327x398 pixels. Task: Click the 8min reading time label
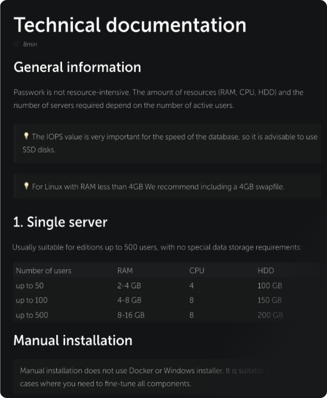[x=30, y=44]
